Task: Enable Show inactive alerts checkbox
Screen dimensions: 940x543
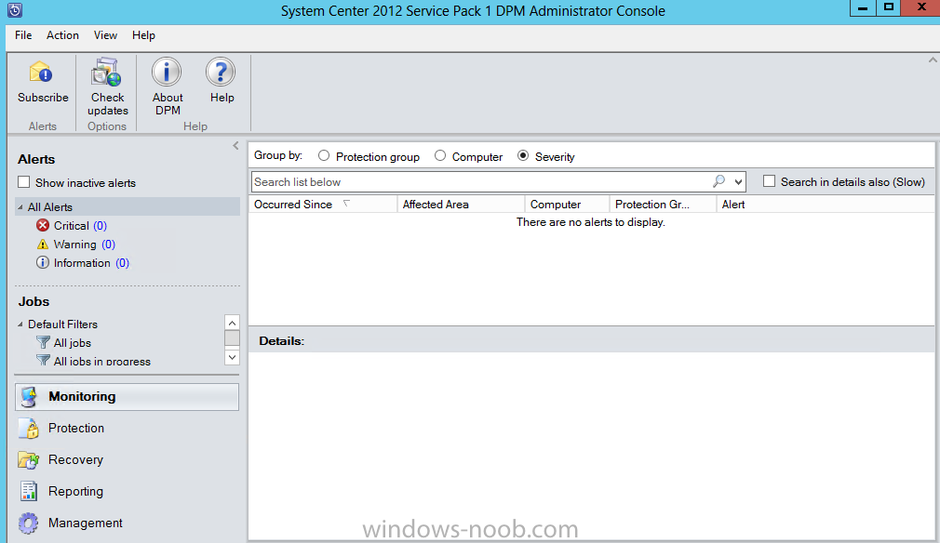Action: click(24, 182)
